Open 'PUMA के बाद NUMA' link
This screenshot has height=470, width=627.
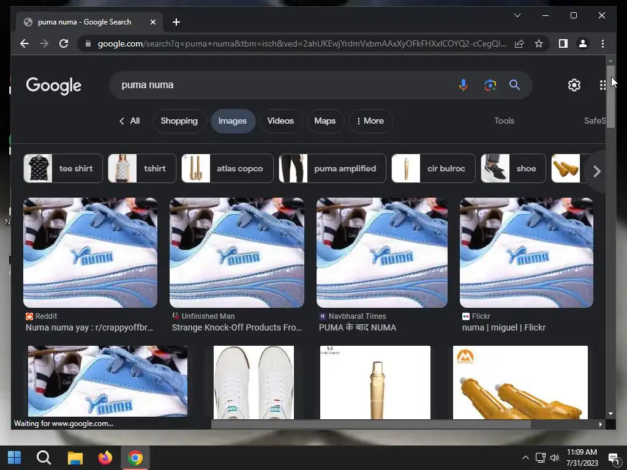click(x=358, y=328)
